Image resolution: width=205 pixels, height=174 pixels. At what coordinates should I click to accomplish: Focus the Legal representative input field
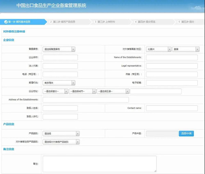coord(172,66)
